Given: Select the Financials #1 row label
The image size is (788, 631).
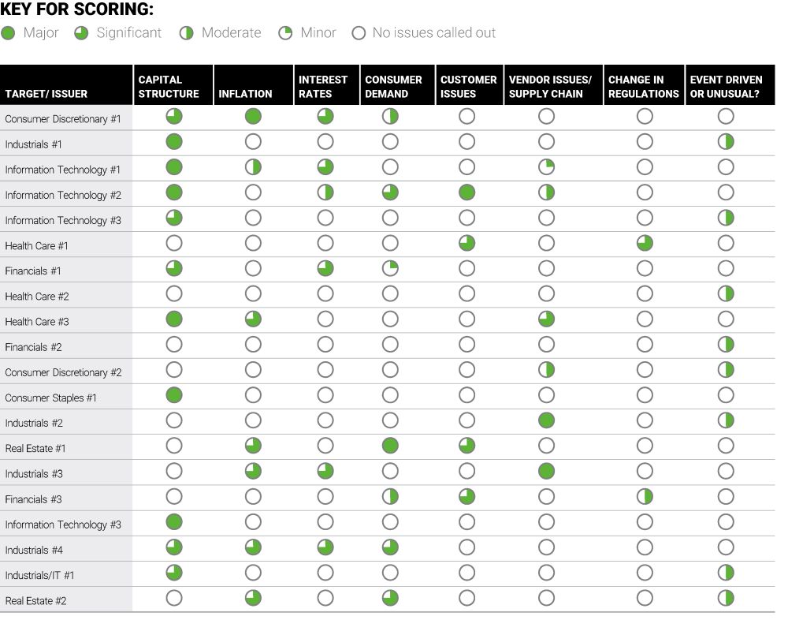Looking at the screenshot, I should pyautogui.click(x=33, y=271).
